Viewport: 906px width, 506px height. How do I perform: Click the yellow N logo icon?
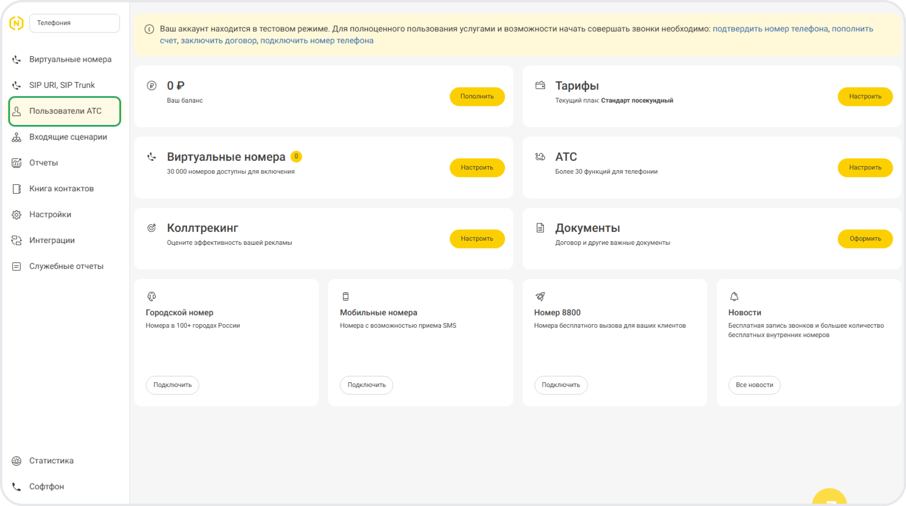point(16,23)
